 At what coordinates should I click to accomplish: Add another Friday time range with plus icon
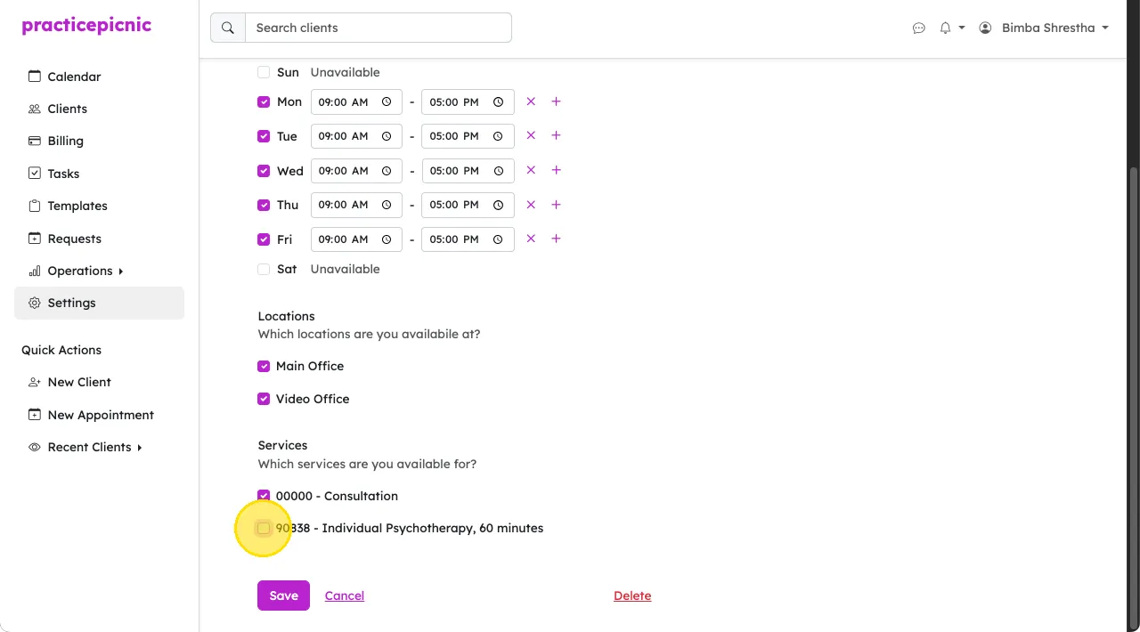pyautogui.click(x=556, y=239)
